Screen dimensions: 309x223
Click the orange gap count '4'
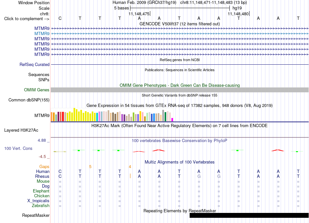tap(130, 167)
